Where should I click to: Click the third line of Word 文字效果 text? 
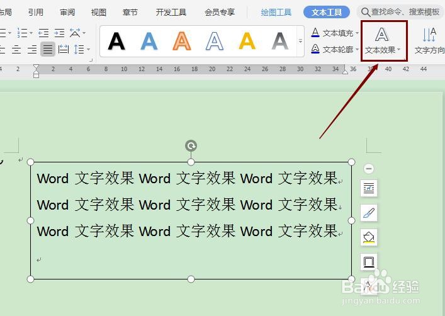[x=187, y=230]
